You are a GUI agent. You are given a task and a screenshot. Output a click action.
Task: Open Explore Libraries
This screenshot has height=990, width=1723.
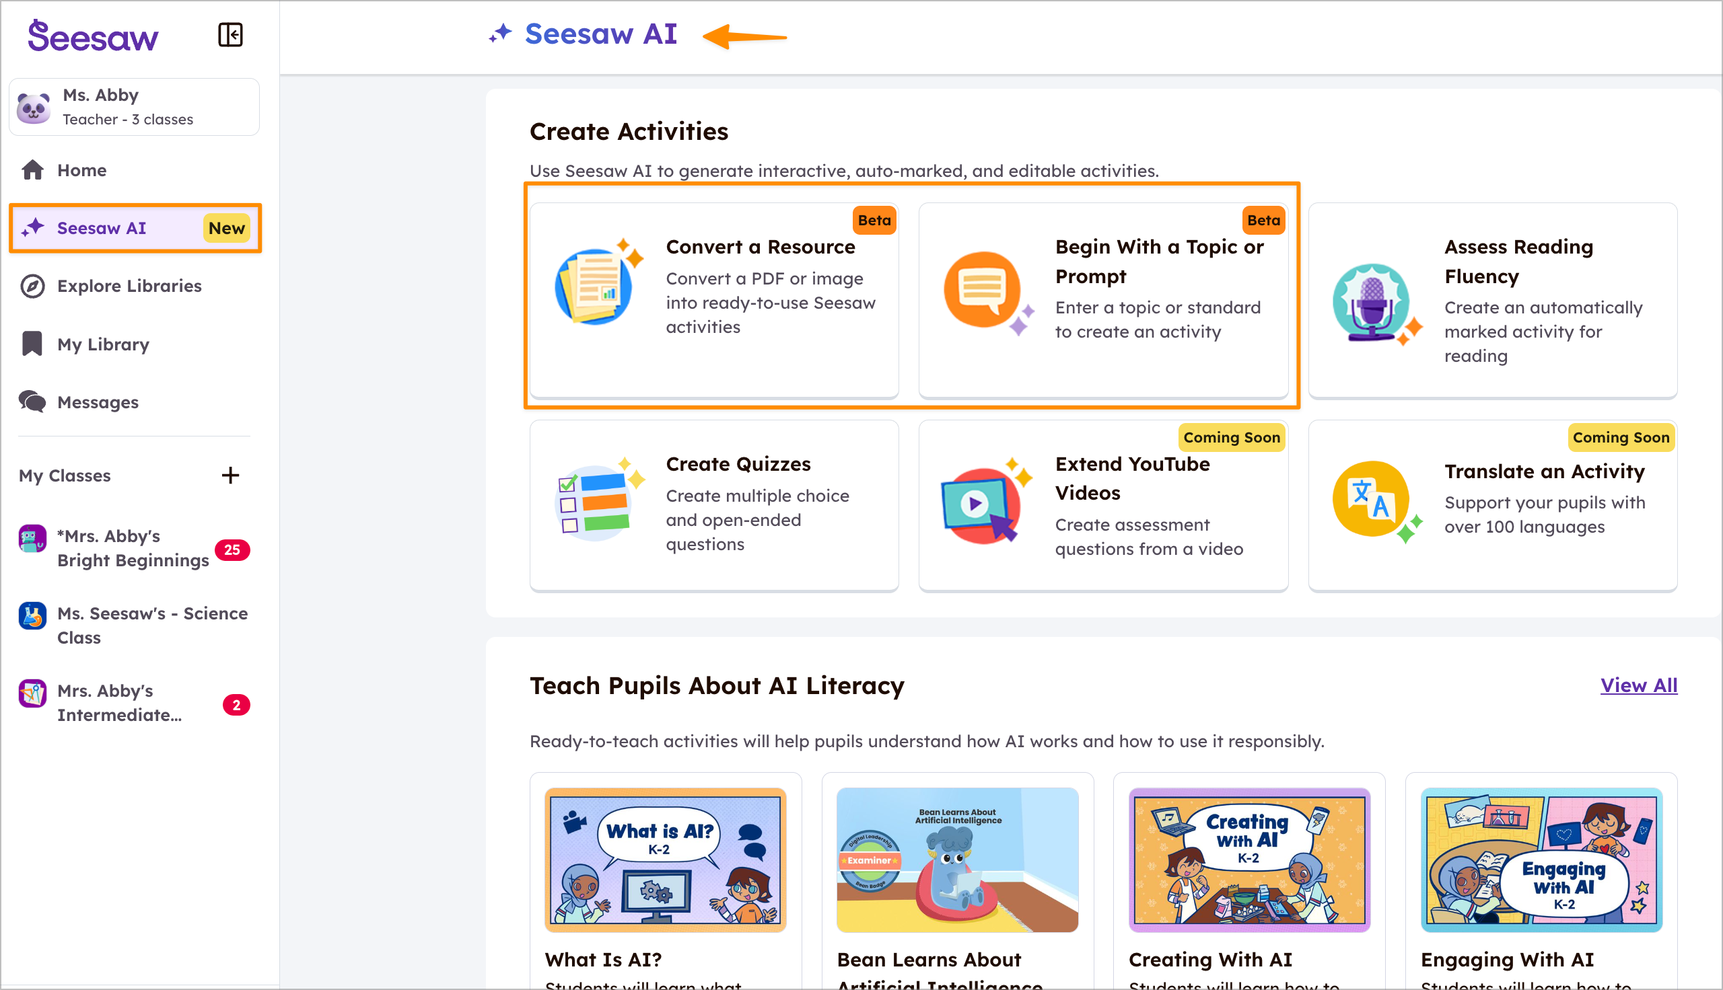click(x=129, y=286)
